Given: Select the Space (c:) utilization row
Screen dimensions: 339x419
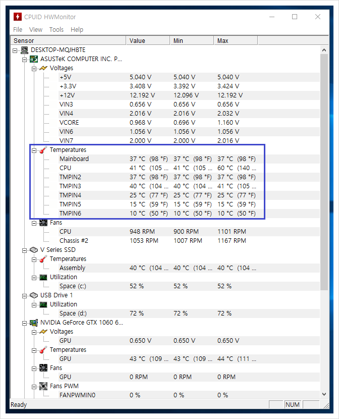Looking at the screenshot, I should [189, 286].
